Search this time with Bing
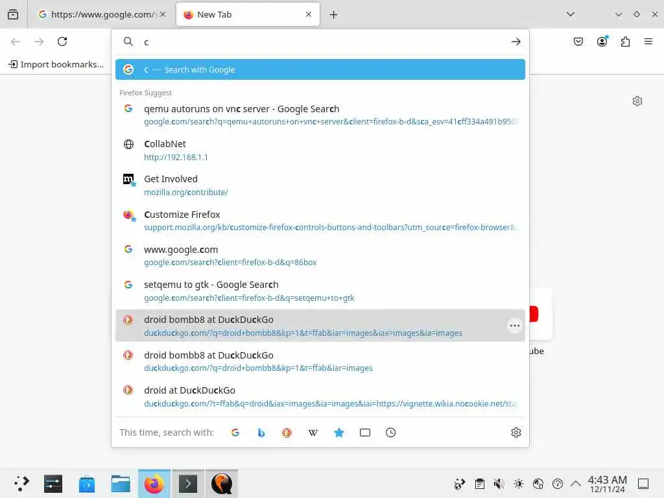This screenshot has height=498, width=664. click(261, 433)
